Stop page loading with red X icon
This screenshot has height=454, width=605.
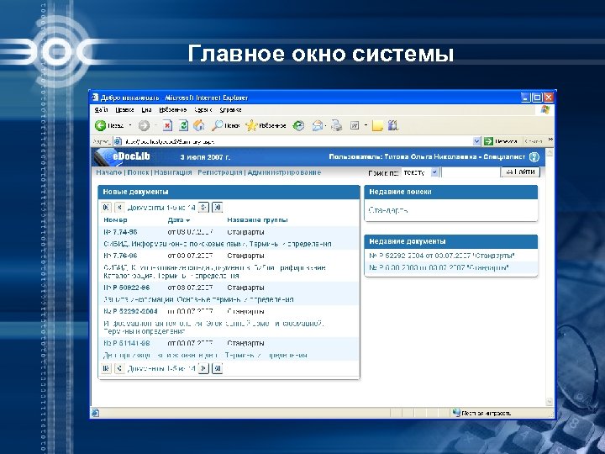(167, 125)
